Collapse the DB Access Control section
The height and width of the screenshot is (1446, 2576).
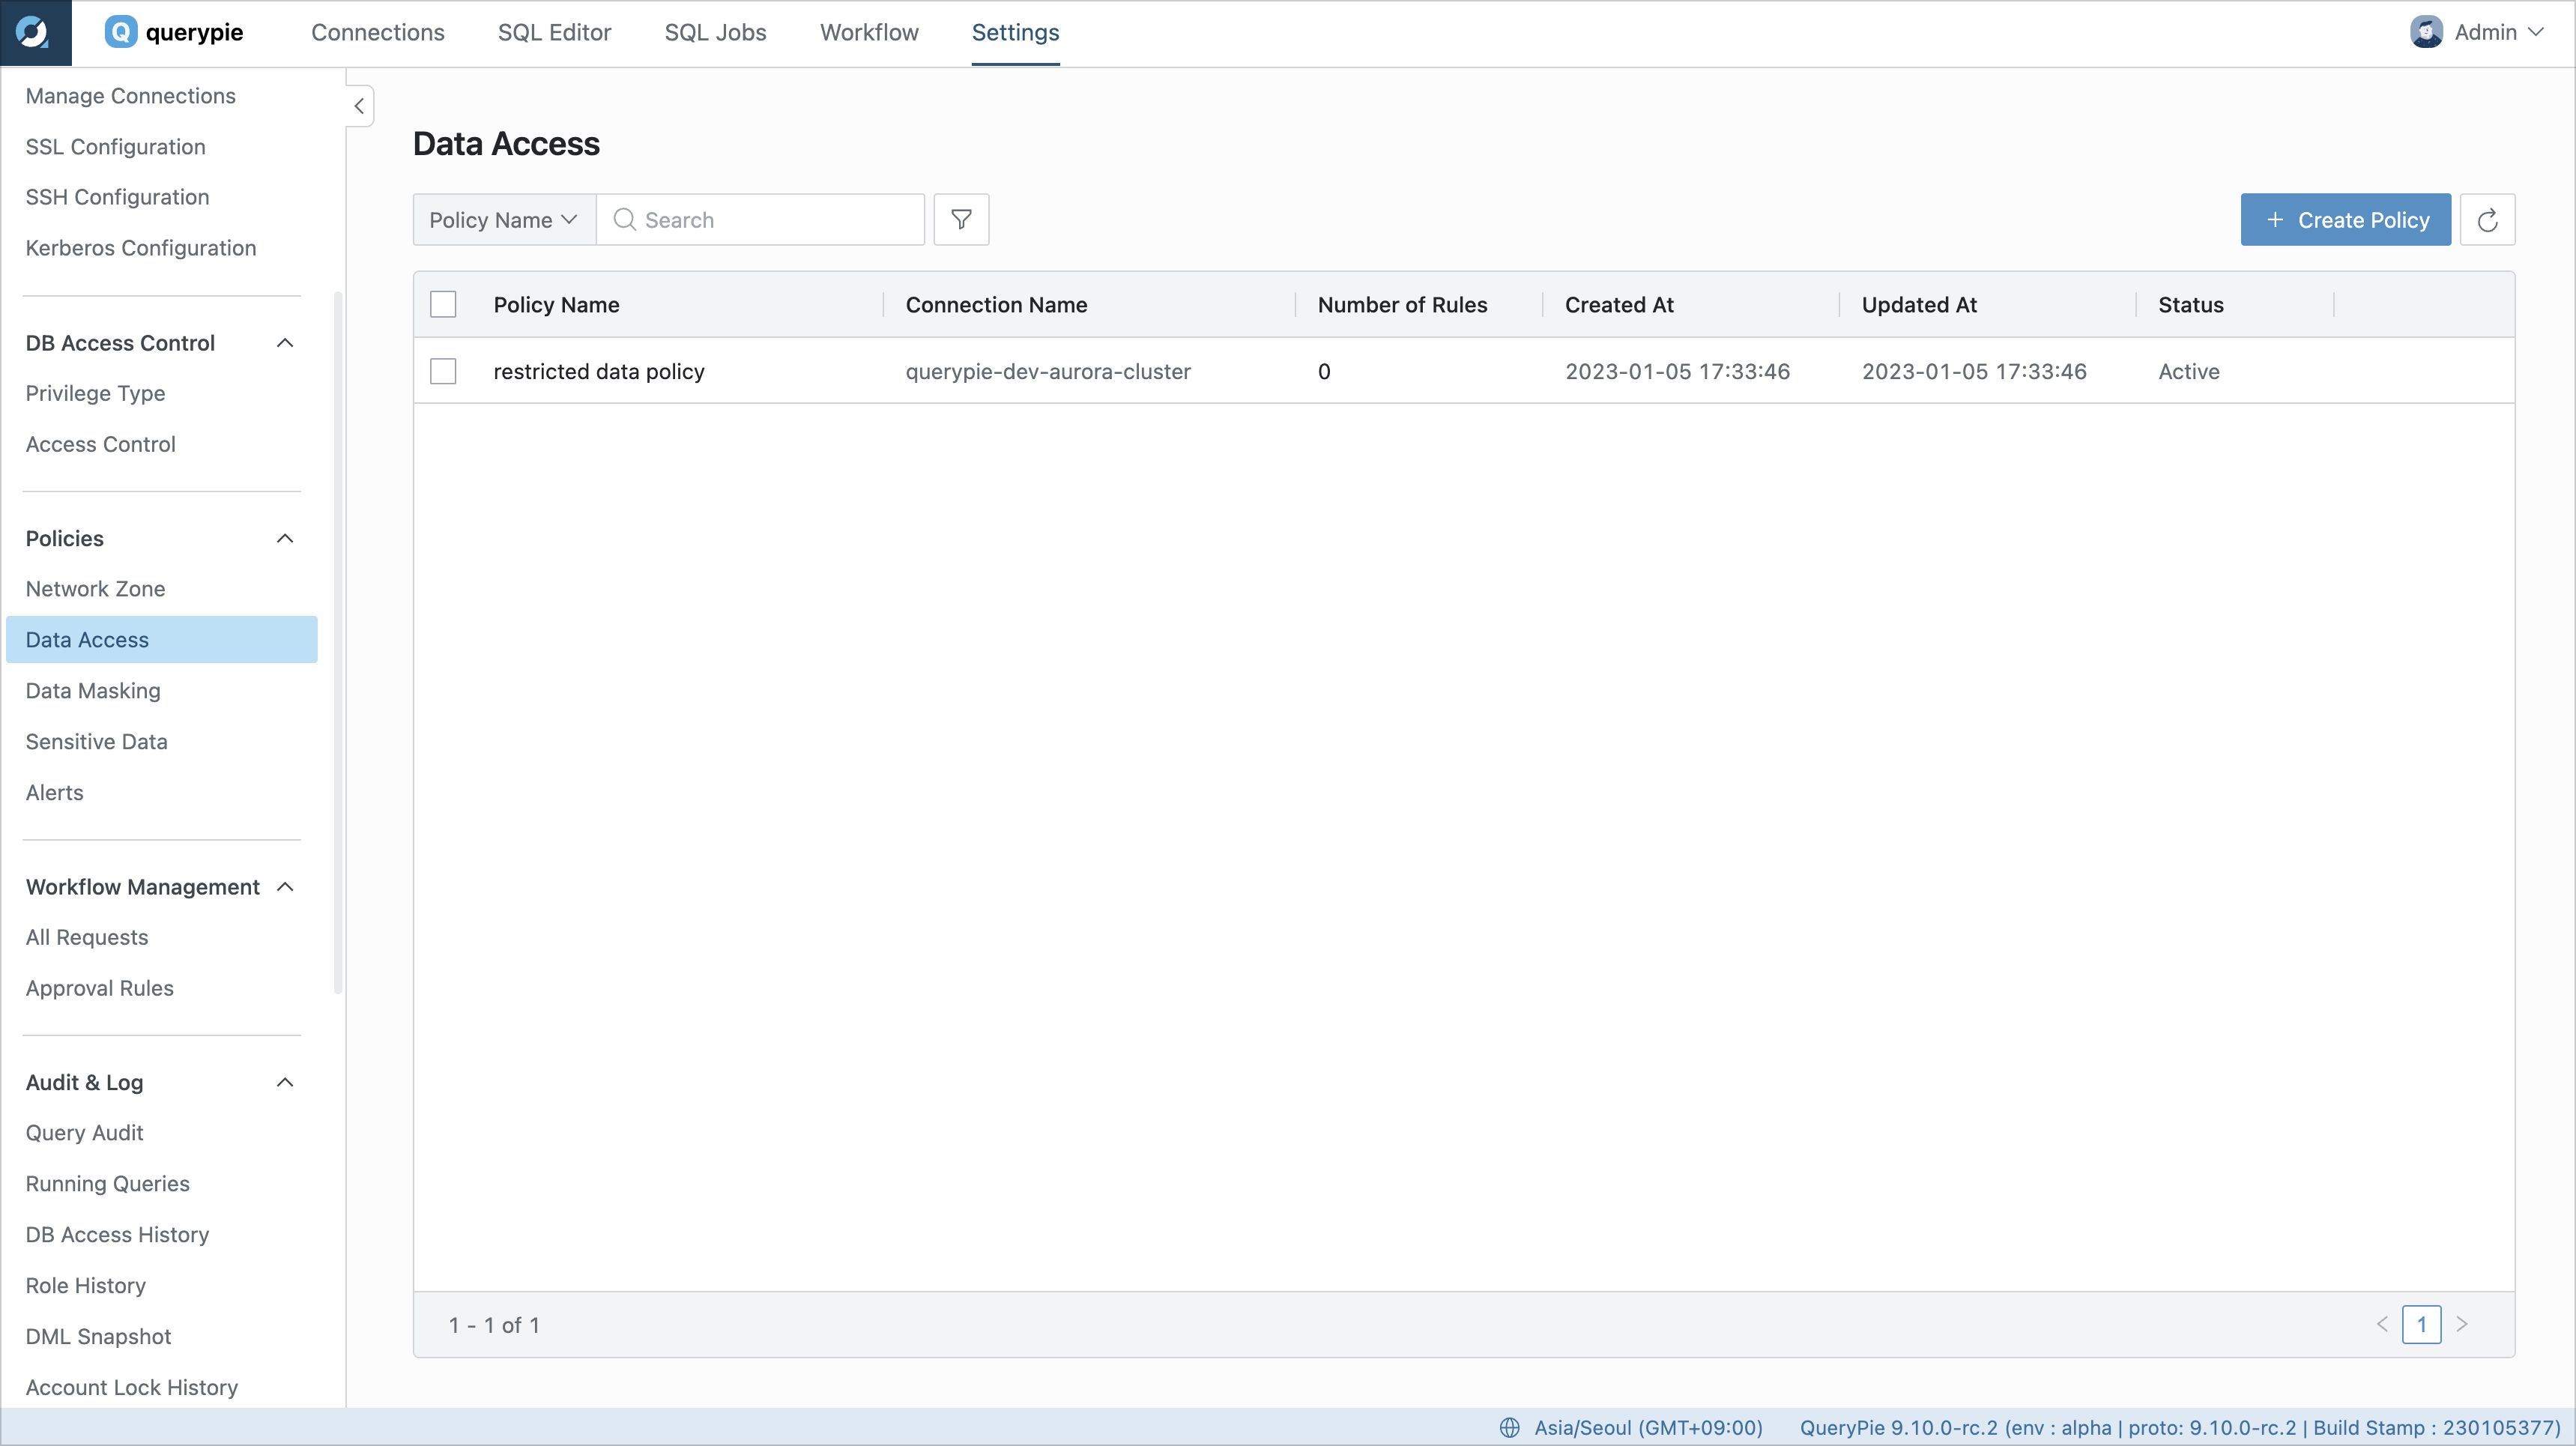(x=285, y=343)
